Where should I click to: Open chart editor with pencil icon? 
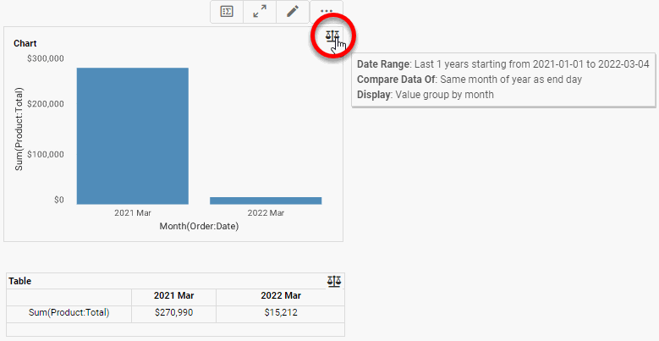tap(293, 12)
